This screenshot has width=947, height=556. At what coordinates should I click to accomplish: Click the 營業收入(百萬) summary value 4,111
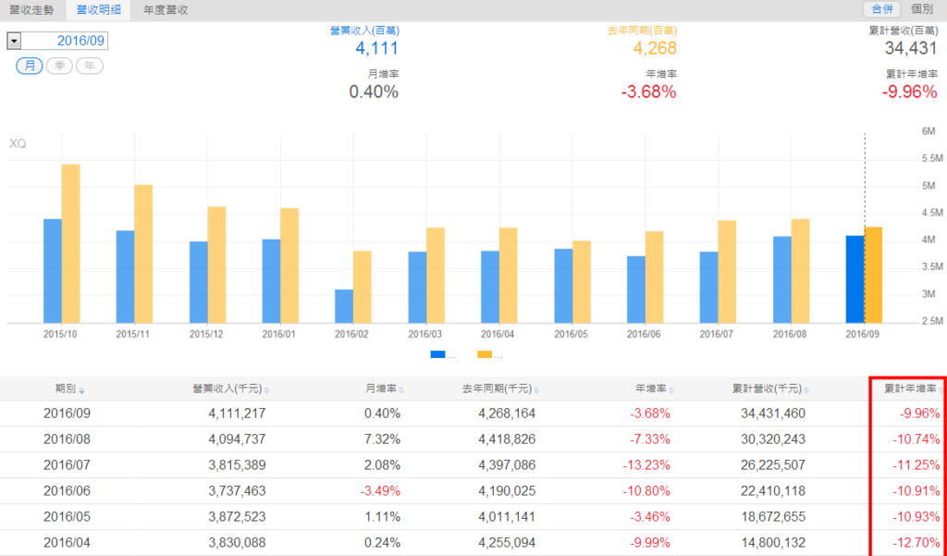pyautogui.click(x=377, y=48)
